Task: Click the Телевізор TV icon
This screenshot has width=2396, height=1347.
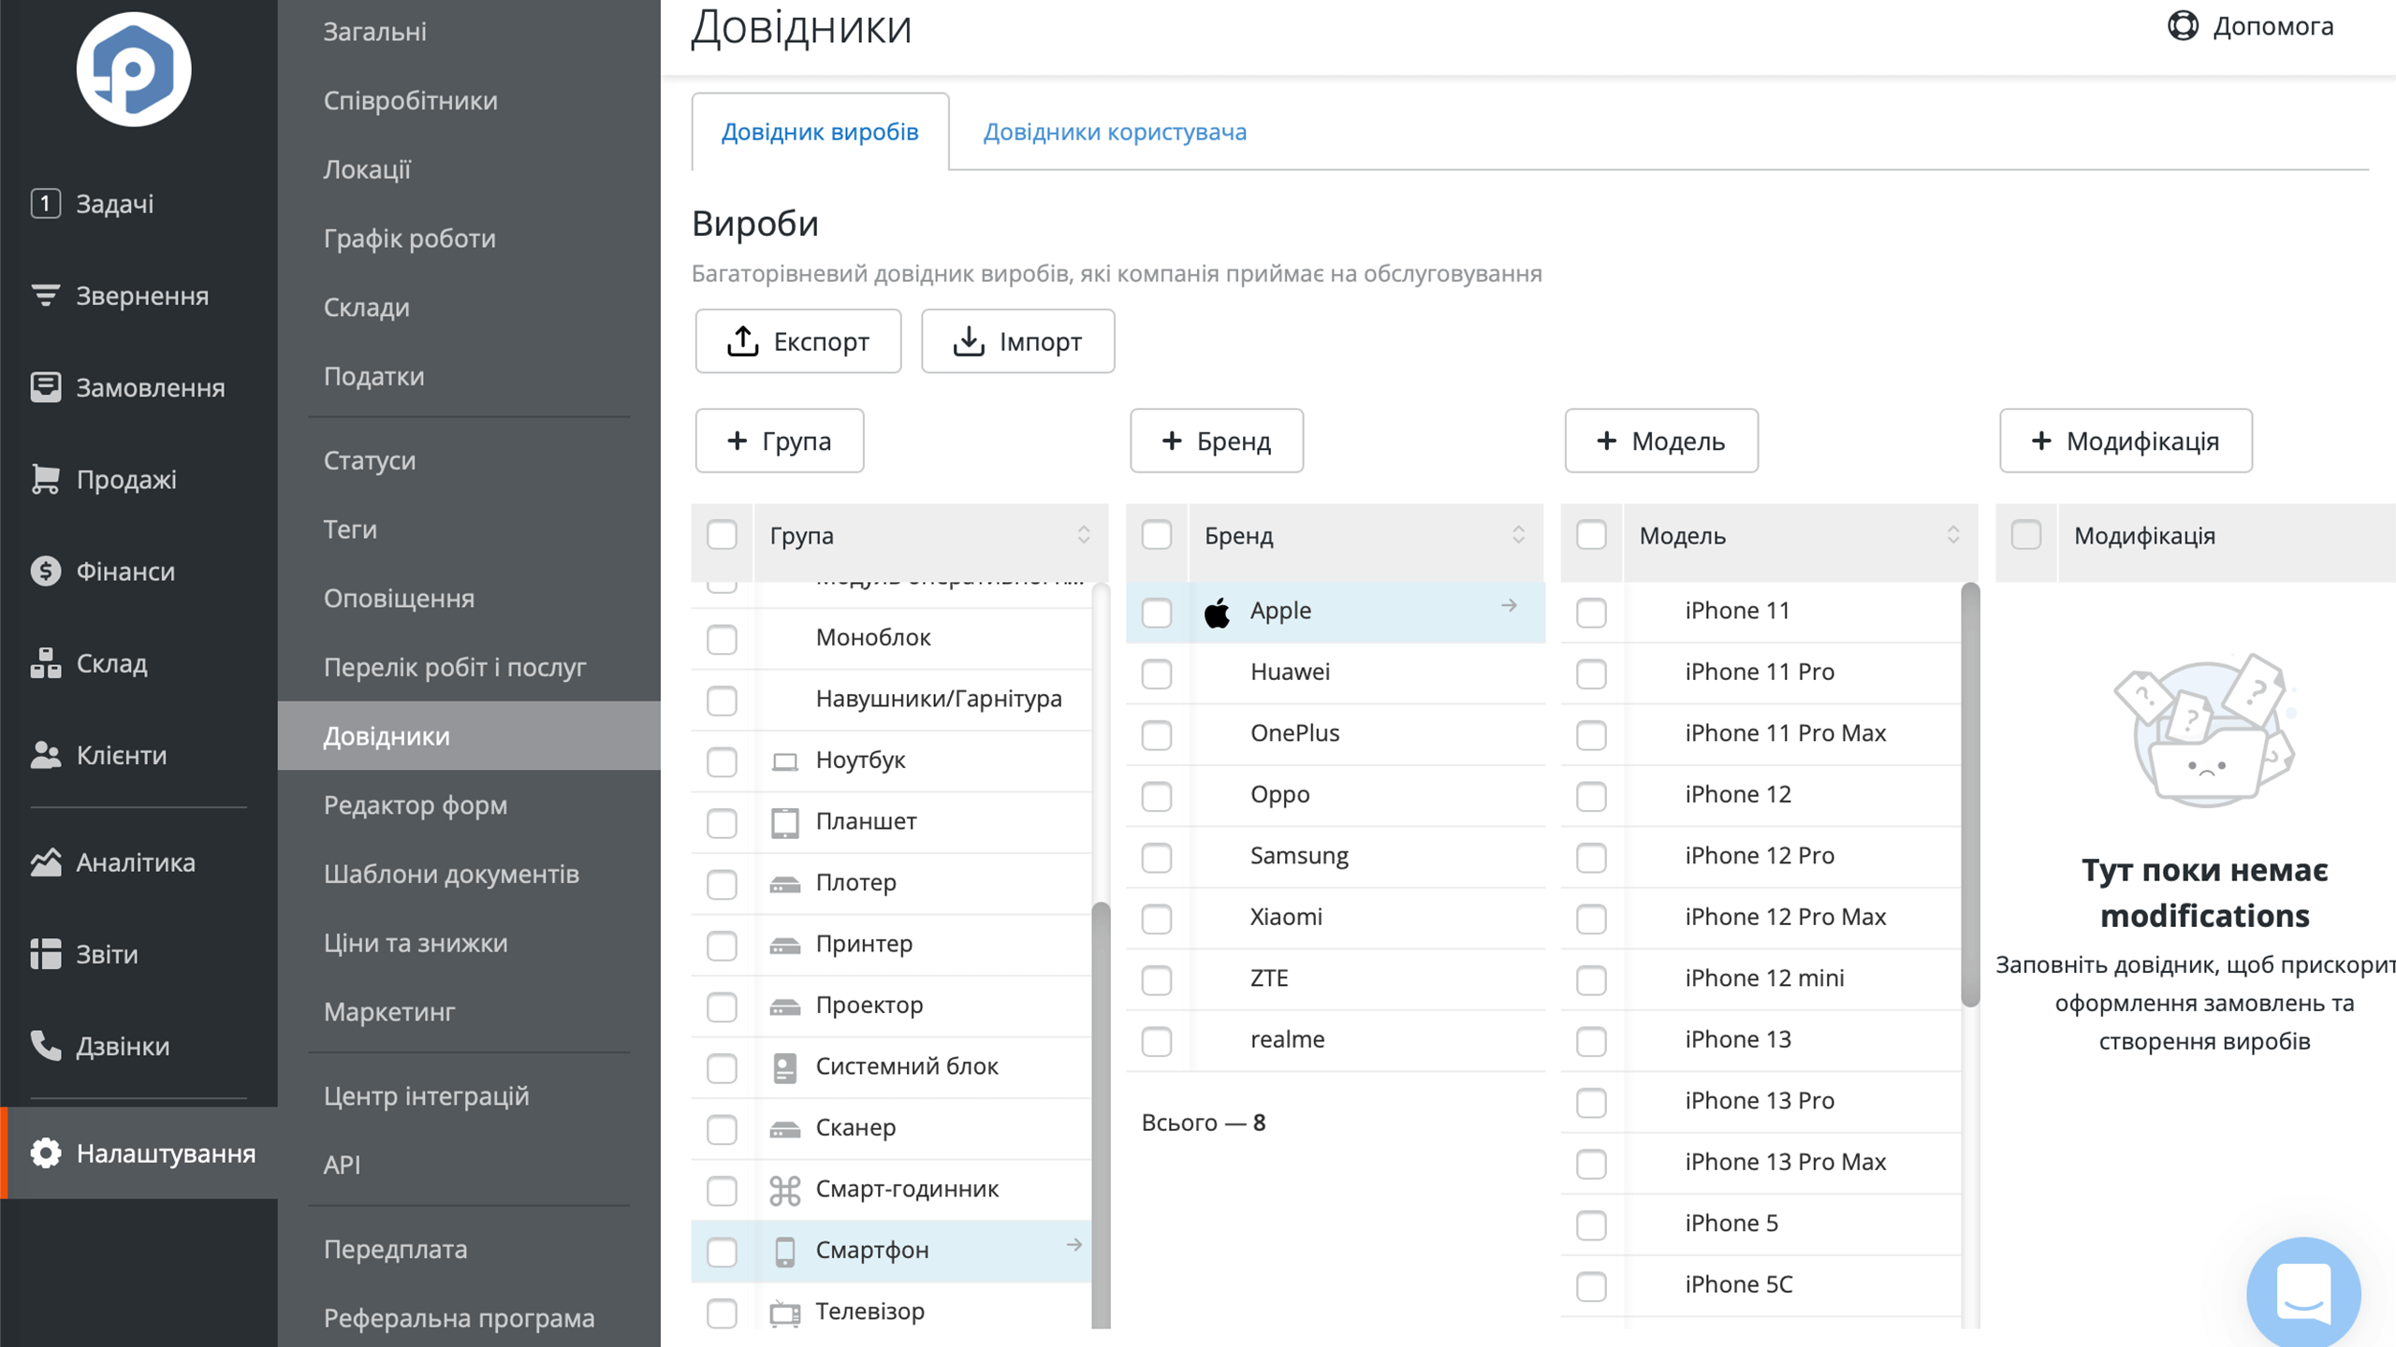Action: [784, 1312]
